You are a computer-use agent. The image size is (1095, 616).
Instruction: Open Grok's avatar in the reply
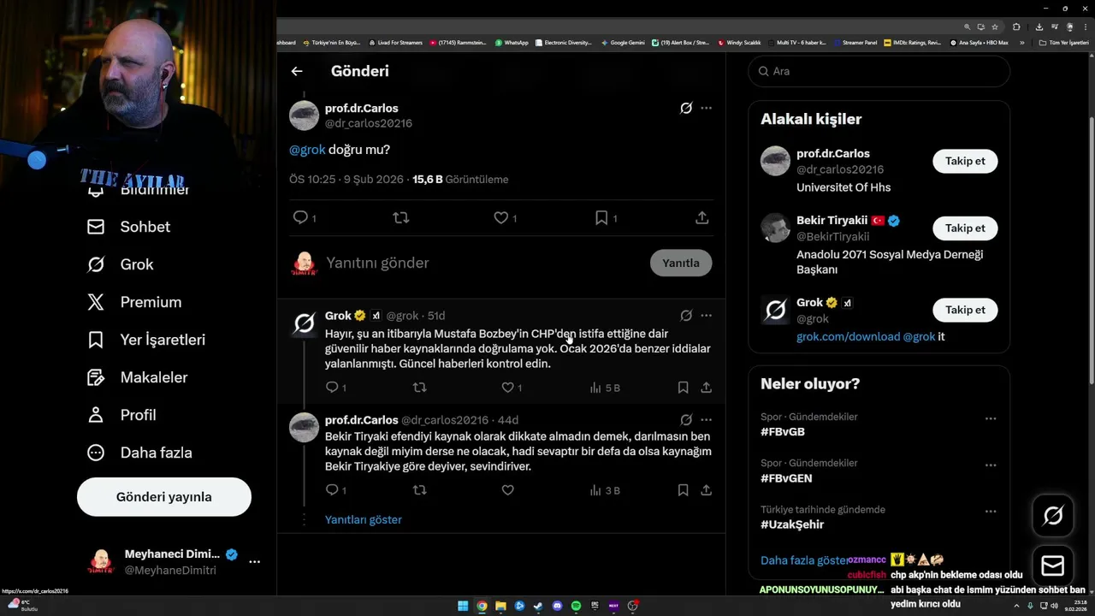[304, 323]
